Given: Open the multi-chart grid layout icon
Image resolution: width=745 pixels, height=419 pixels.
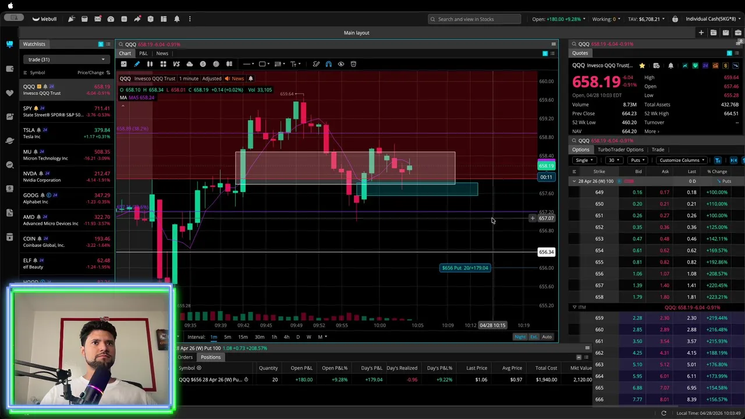Looking at the screenshot, I should [163, 64].
